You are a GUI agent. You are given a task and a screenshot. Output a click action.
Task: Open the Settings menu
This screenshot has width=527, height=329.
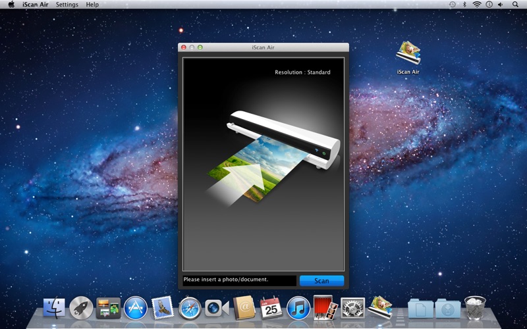(67, 5)
